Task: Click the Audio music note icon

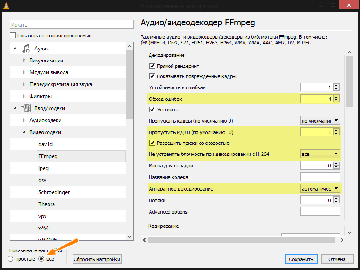Action: 26,48
